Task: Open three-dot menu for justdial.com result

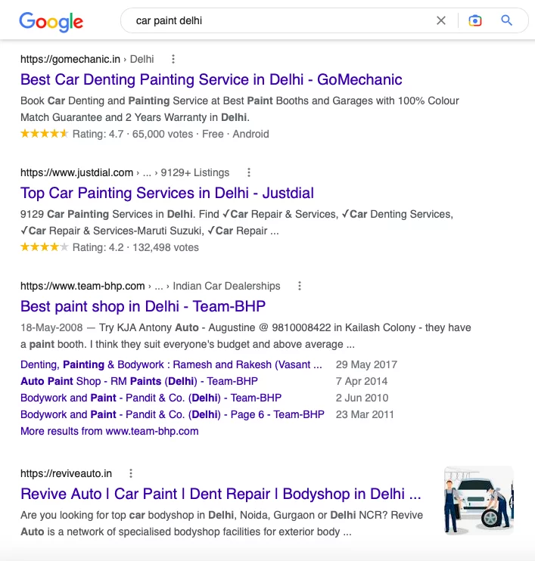Action: (x=249, y=172)
